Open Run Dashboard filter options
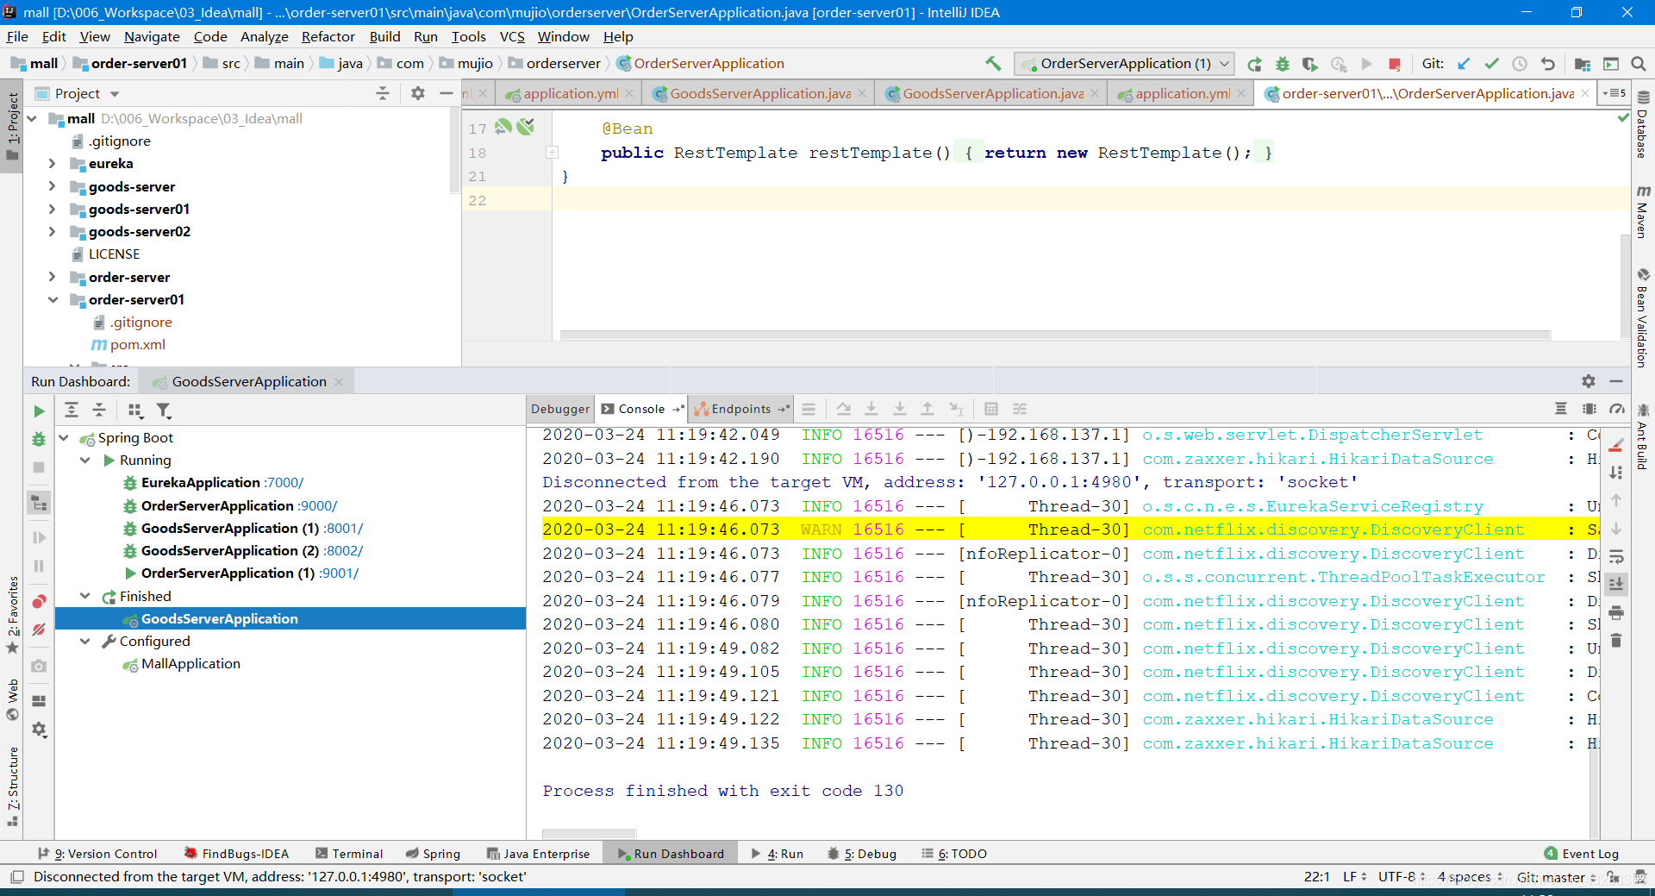 [x=164, y=410]
